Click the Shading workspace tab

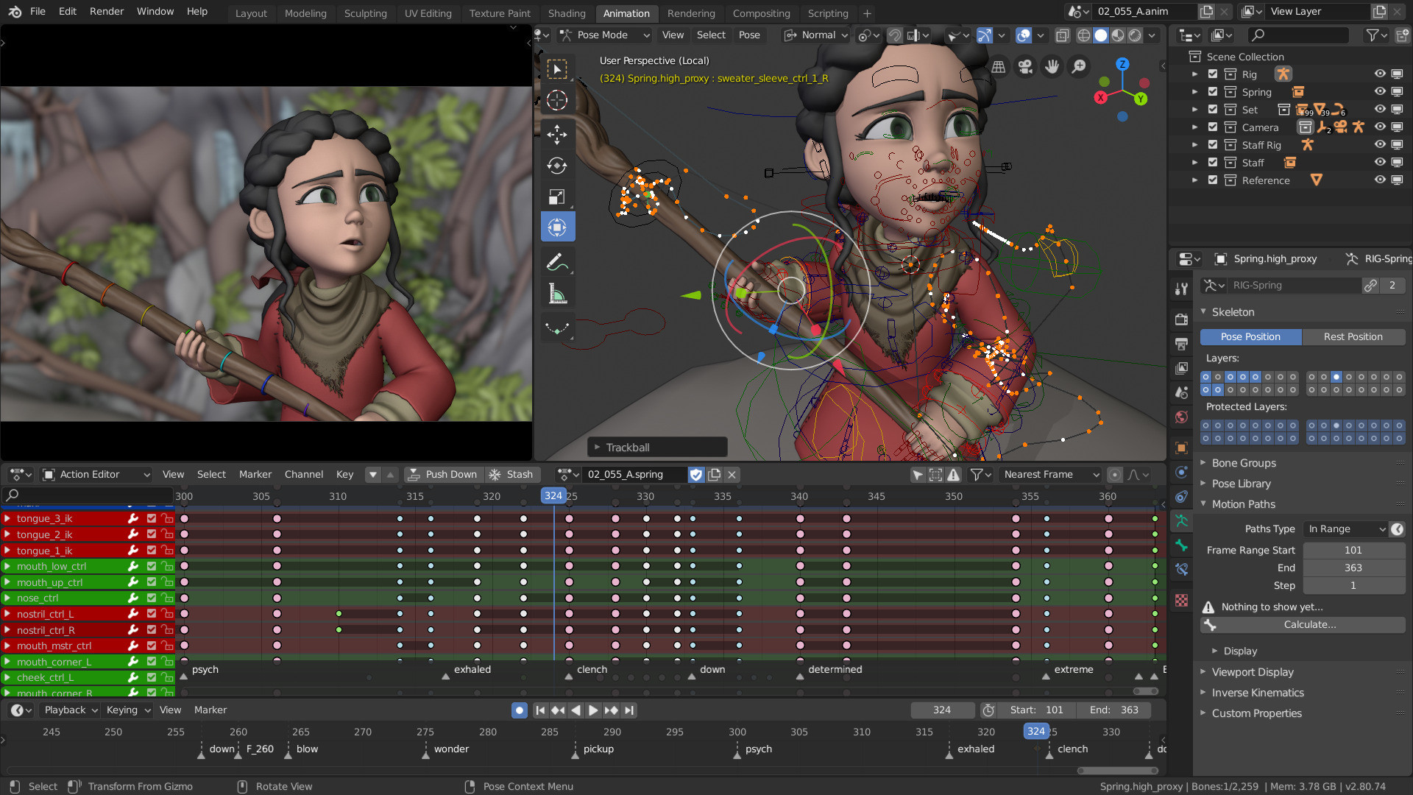(x=566, y=13)
